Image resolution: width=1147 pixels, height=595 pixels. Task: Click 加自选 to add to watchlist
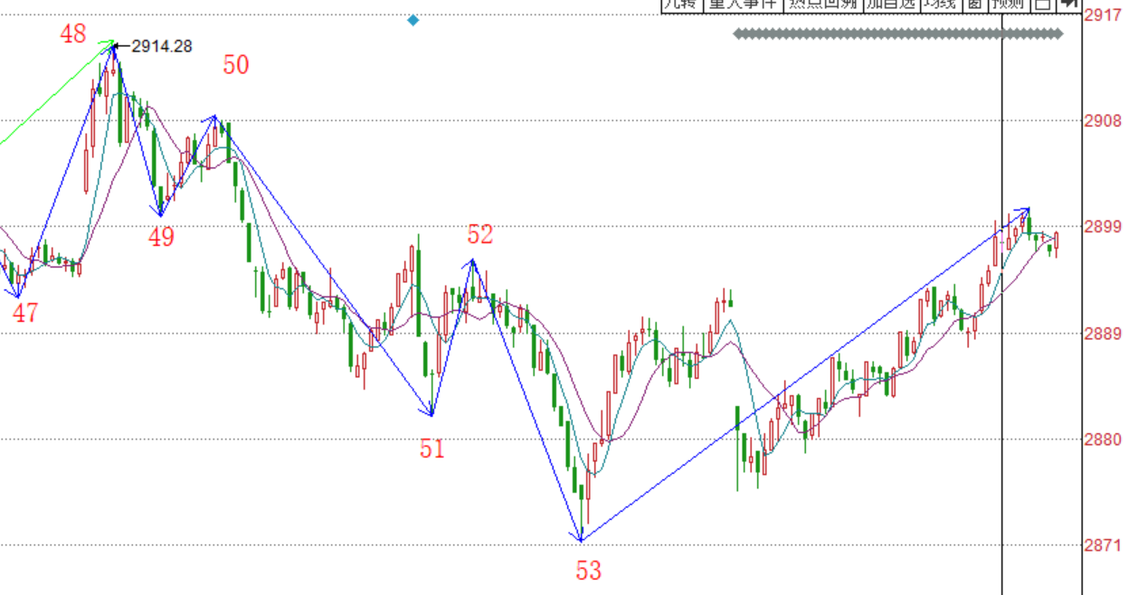[891, 5]
